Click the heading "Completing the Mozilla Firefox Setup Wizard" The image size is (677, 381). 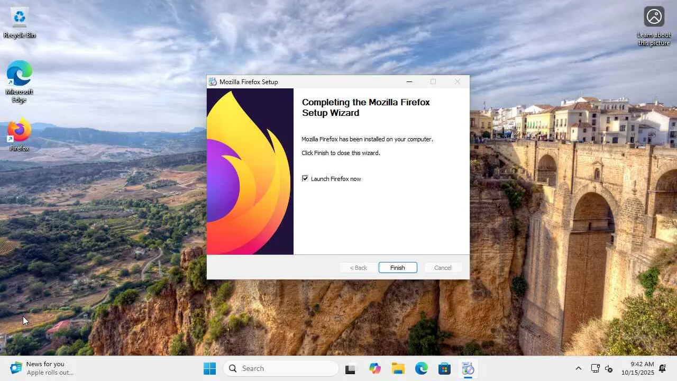(x=366, y=107)
